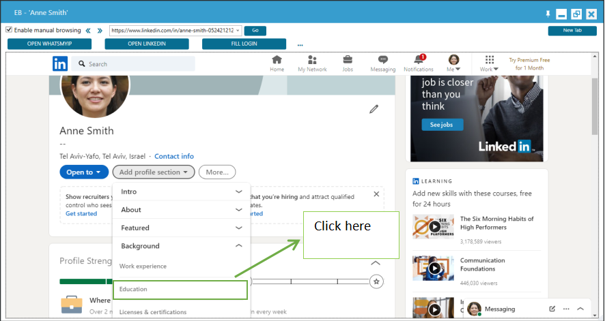Open Communication Foundations course title
Screen dimensions: 605x321
pyautogui.click(x=482, y=264)
